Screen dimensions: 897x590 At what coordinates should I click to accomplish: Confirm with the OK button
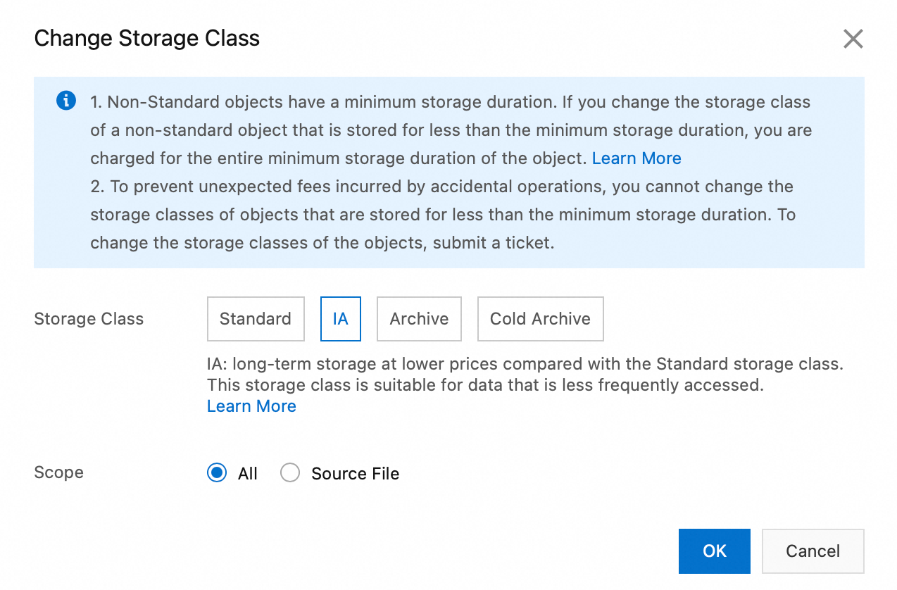click(714, 551)
